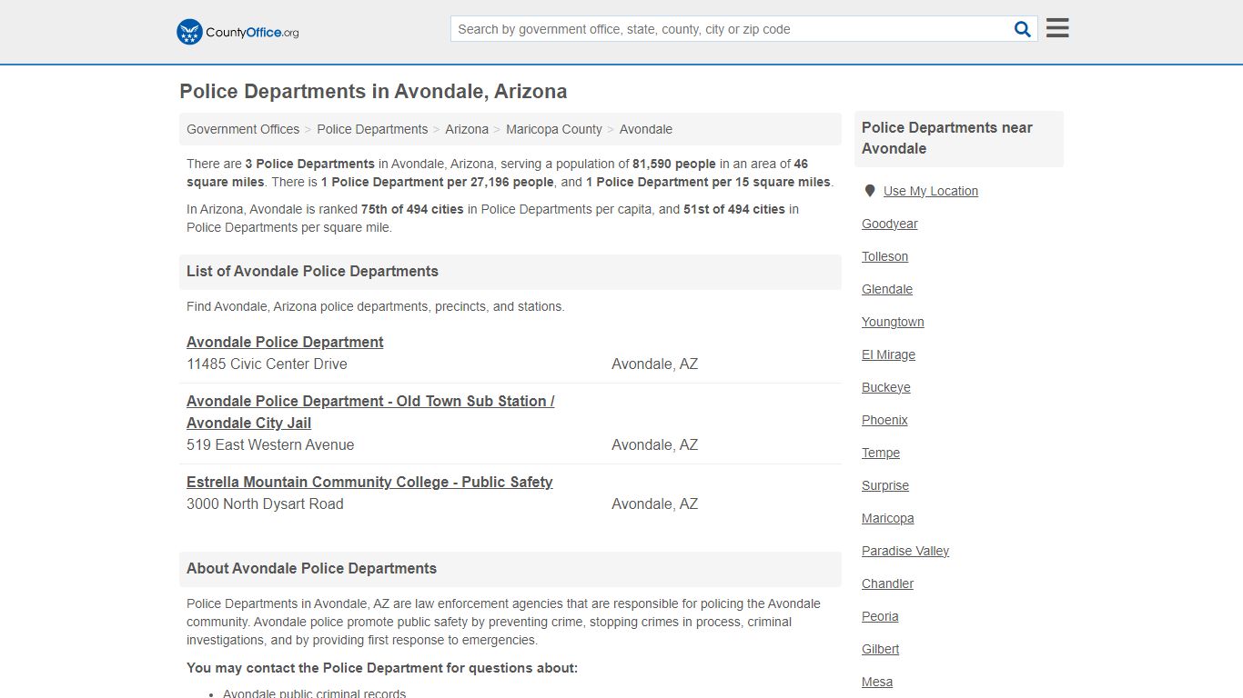This screenshot has height=698, width=1243.
Task: Open Paradise Valley police departments
Action: pyautogui.click(x=905, y=551)
